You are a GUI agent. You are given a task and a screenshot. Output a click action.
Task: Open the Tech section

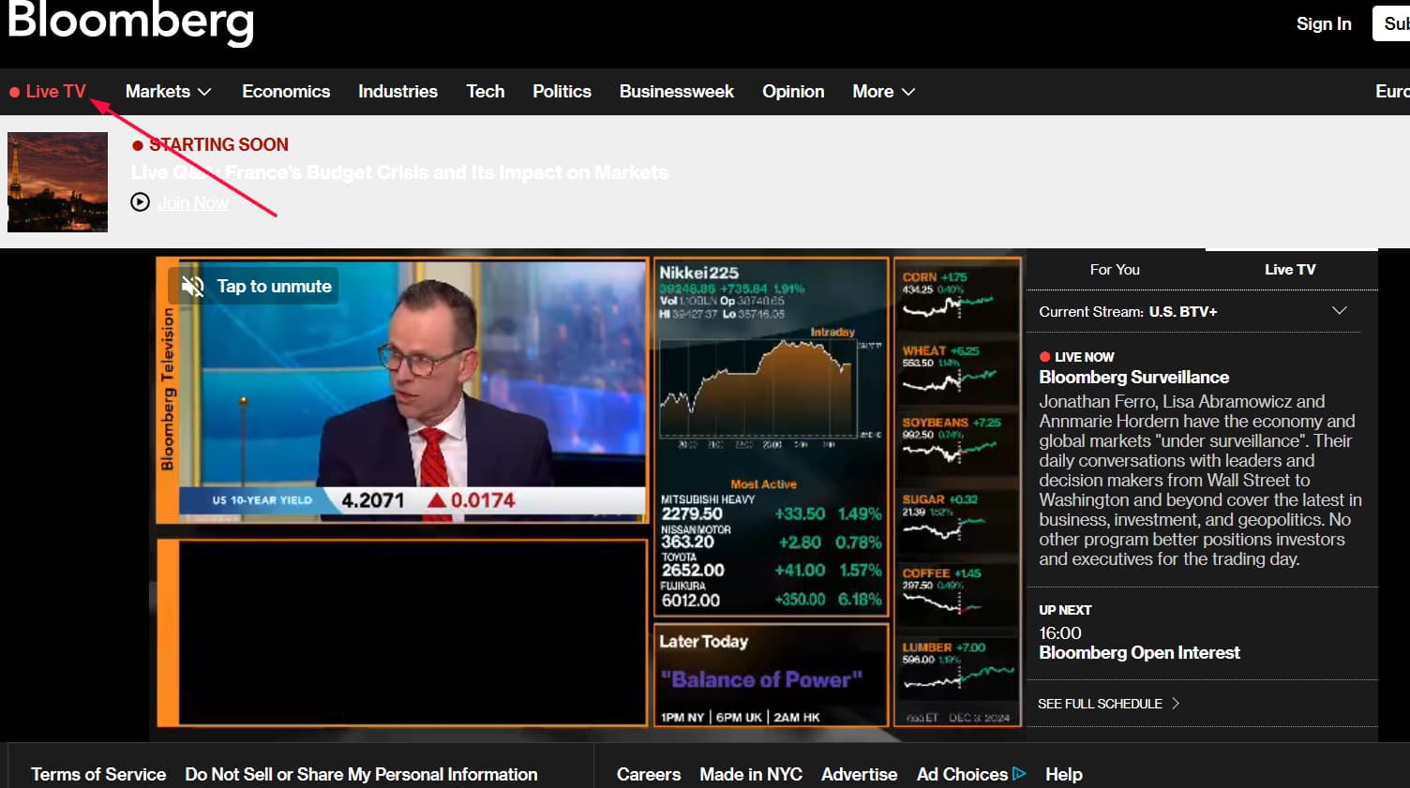click(x=486, y=91)
